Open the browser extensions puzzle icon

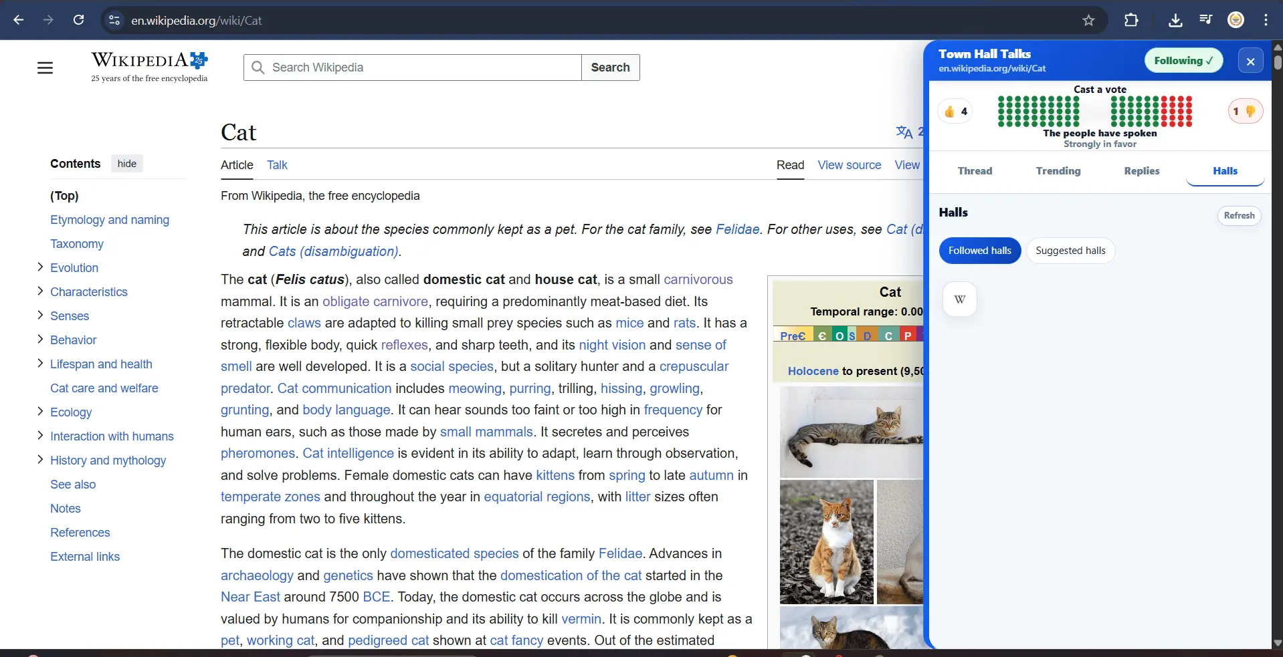point(1131,20)
